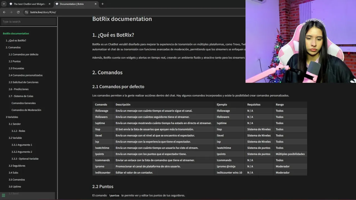This screenshot has width=356, height=200.
Task: Open 3.1 Sender sidebar link
Action: pos(14,124)
